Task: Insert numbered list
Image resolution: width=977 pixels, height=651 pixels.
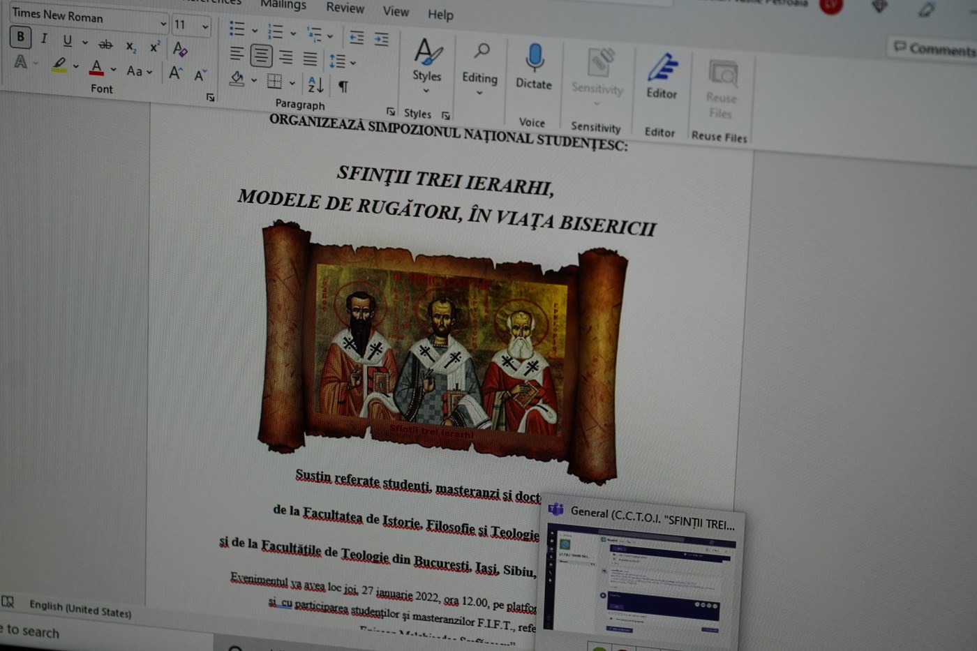Action: 275,31
